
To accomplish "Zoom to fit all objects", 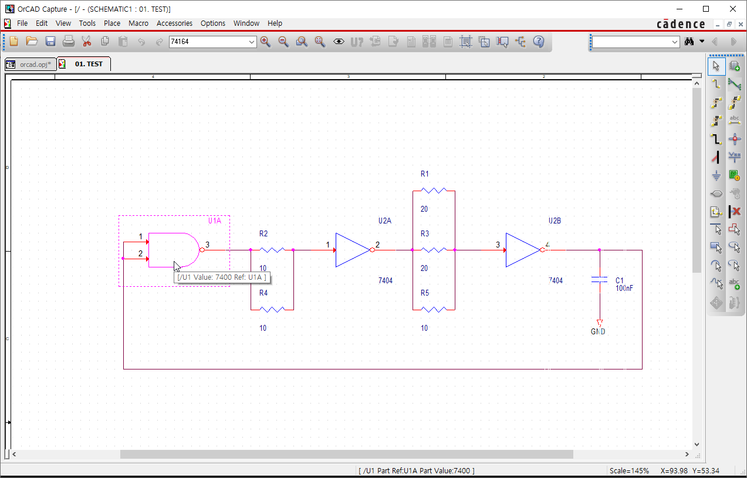I will (320, 42).
